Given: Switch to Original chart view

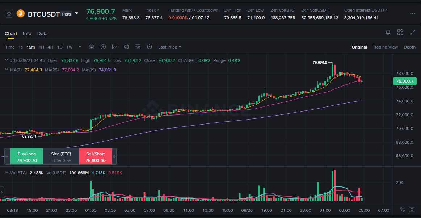Looking at the screenshot, I should [359, 47].
